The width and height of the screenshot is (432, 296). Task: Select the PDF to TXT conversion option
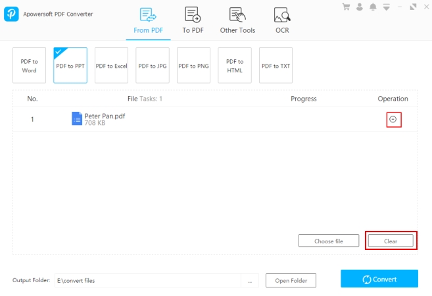(276, 65)
